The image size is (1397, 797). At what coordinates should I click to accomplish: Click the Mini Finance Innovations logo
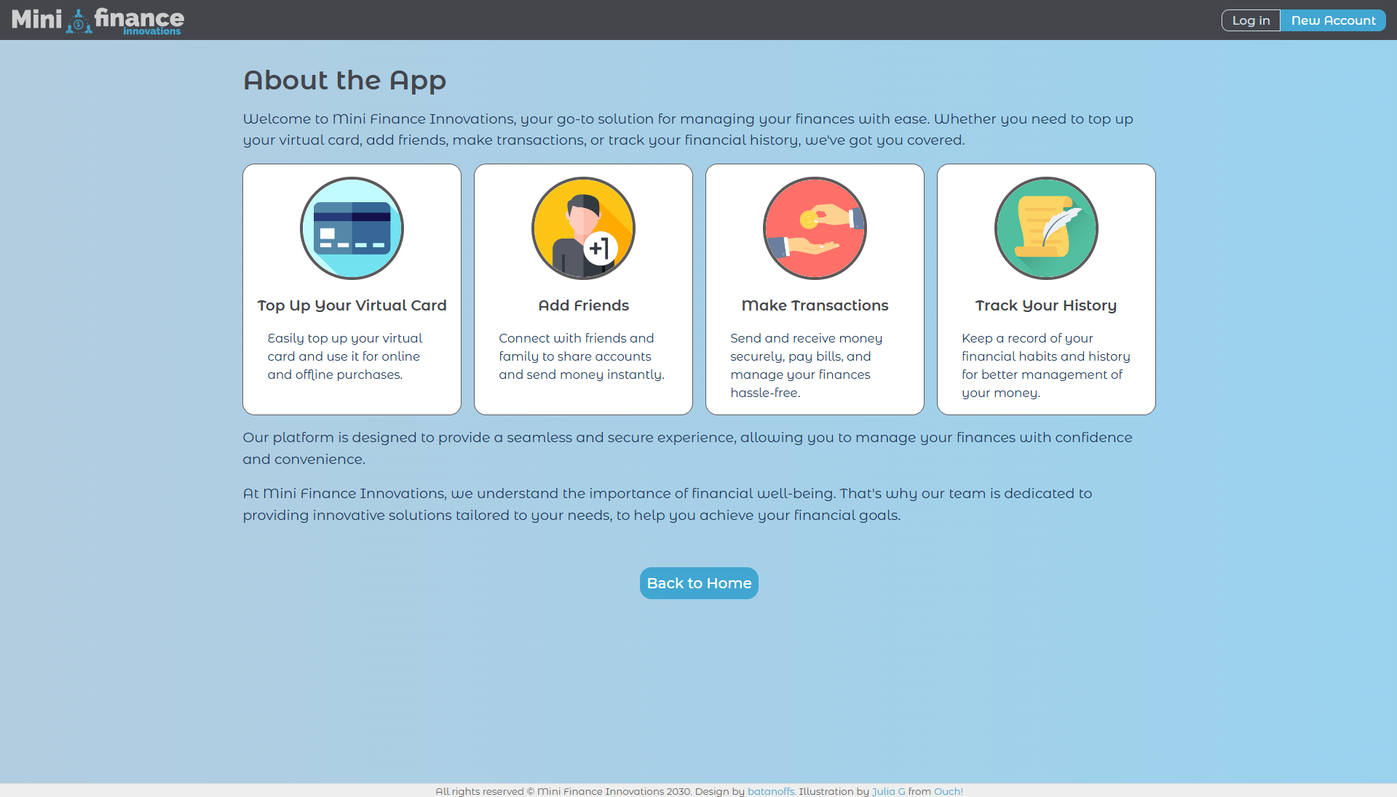point(98,20)
